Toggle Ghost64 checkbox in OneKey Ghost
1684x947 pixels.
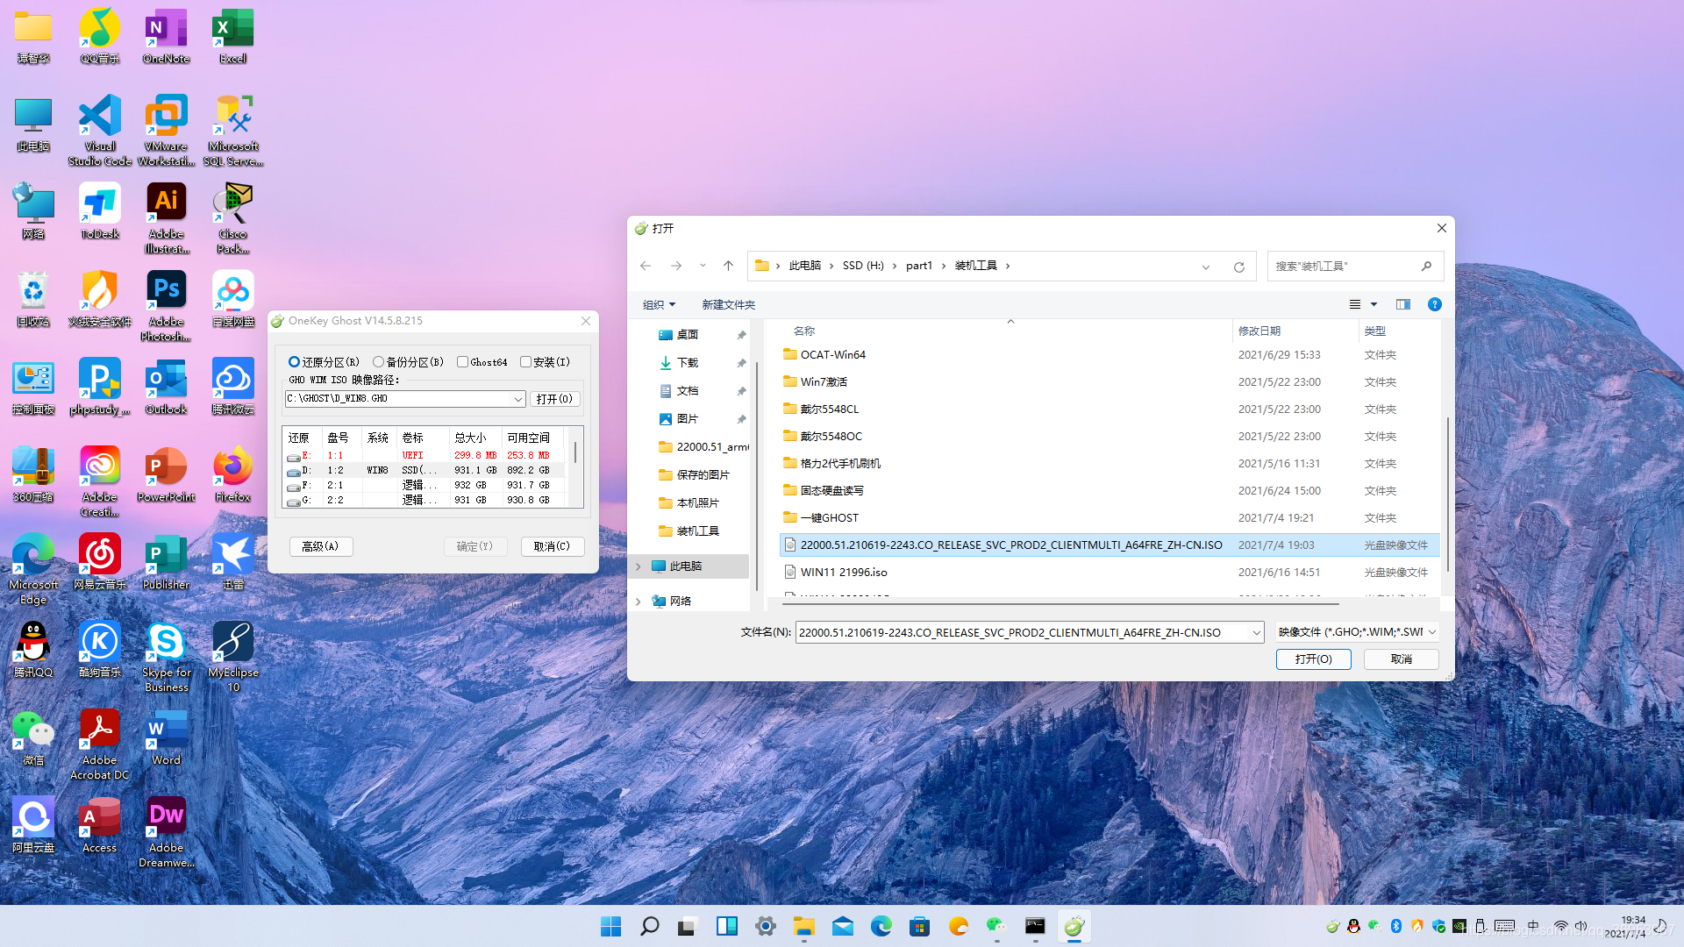click(462, 360)
